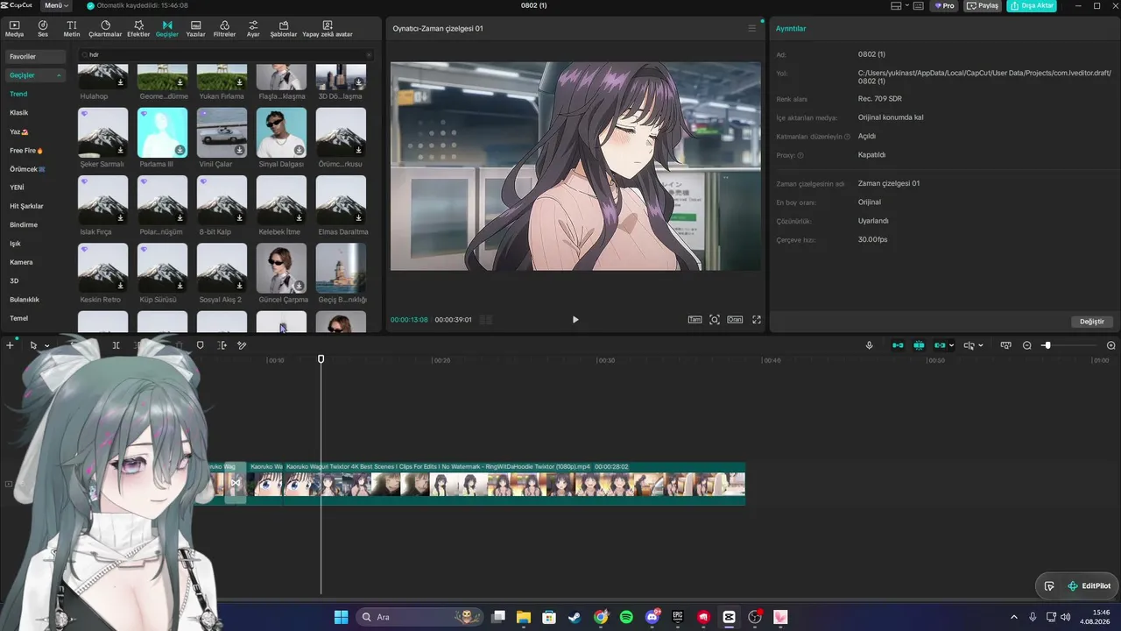
Task: Click the Değiştir button
Action: 1092,322
